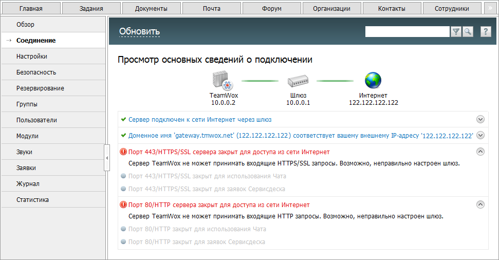Click gray bullet for 'Порт 443 закрыт для Сервисдеска'
Image resolution: width=499 pixels, height=260 pixels.
[x=123, y=189]
